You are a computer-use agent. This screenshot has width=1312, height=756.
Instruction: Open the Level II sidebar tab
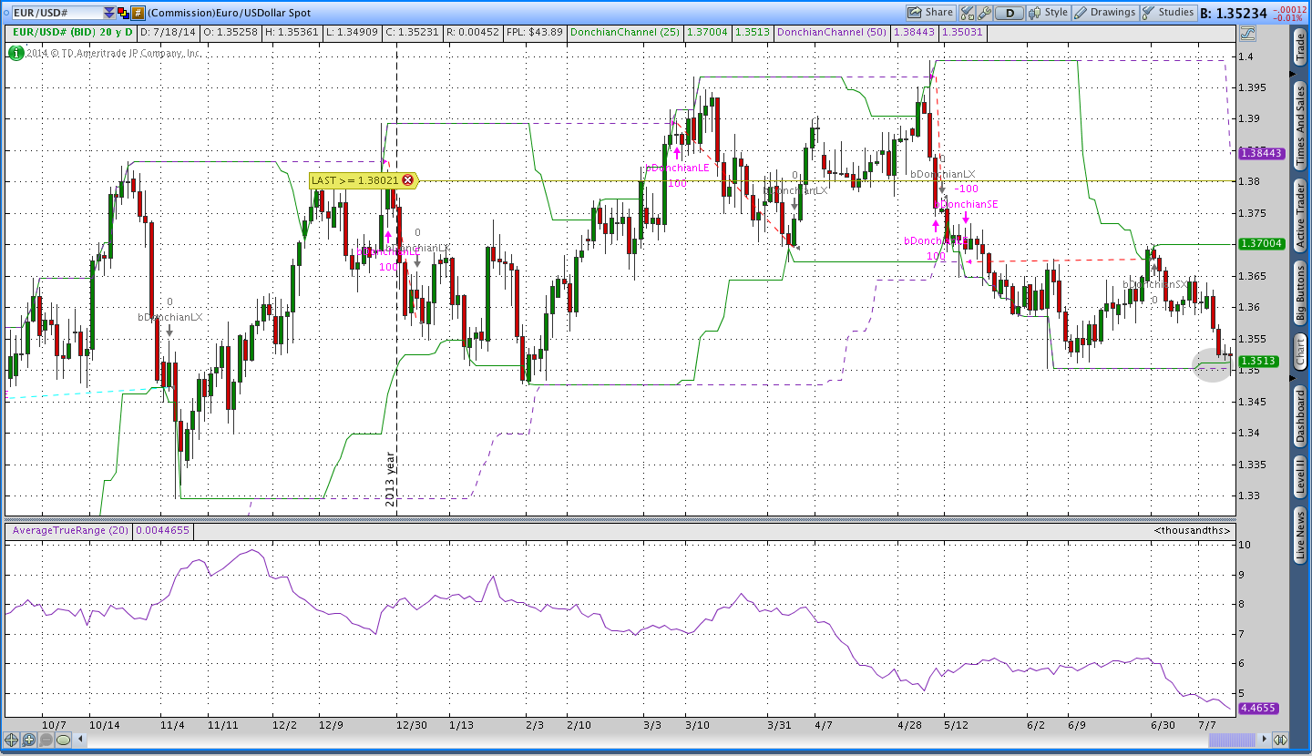pos(1300,477)
